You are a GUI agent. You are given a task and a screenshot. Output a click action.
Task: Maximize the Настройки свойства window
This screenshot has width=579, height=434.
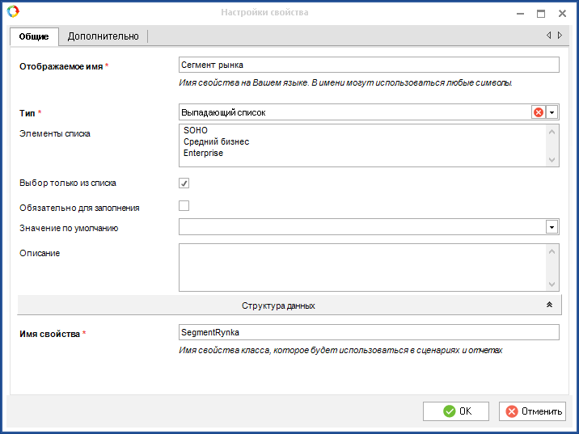[x=540, y=13]
